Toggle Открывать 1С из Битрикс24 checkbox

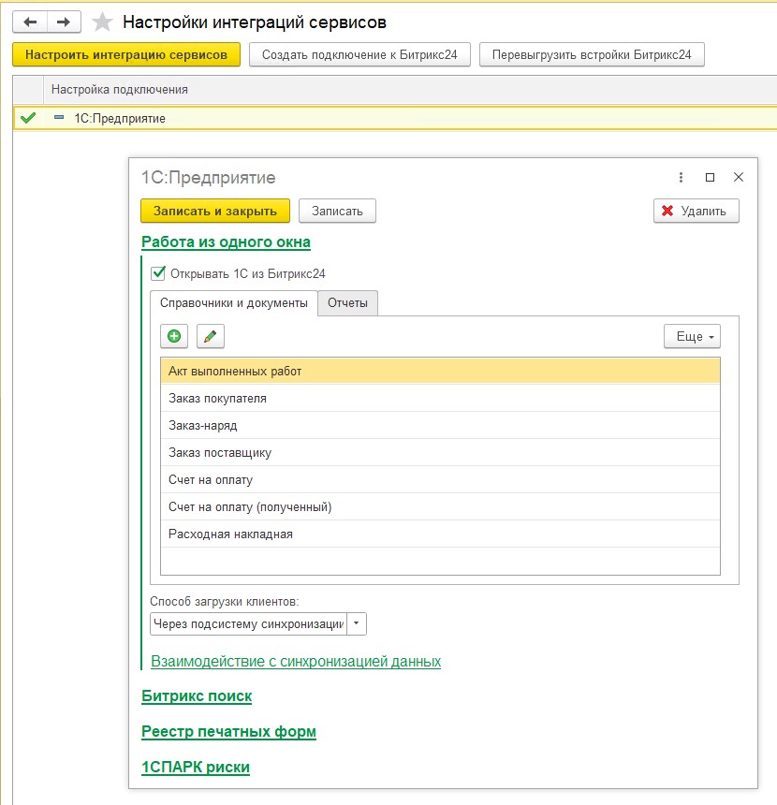coord(158,273)
